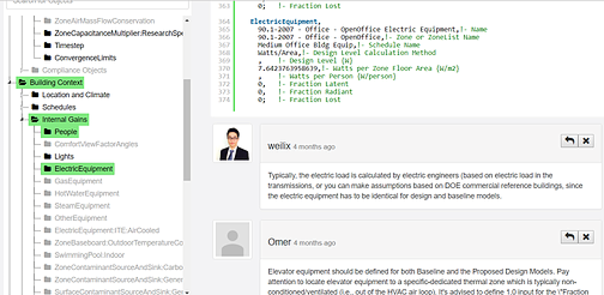The image size is (604, 295).
Task: Click the folder icon beside ZoneAirMassFlowConservation
Action: [48, 21]
